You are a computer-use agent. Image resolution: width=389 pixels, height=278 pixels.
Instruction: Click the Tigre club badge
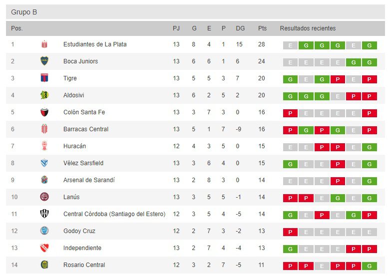click(x=44, y=78)
